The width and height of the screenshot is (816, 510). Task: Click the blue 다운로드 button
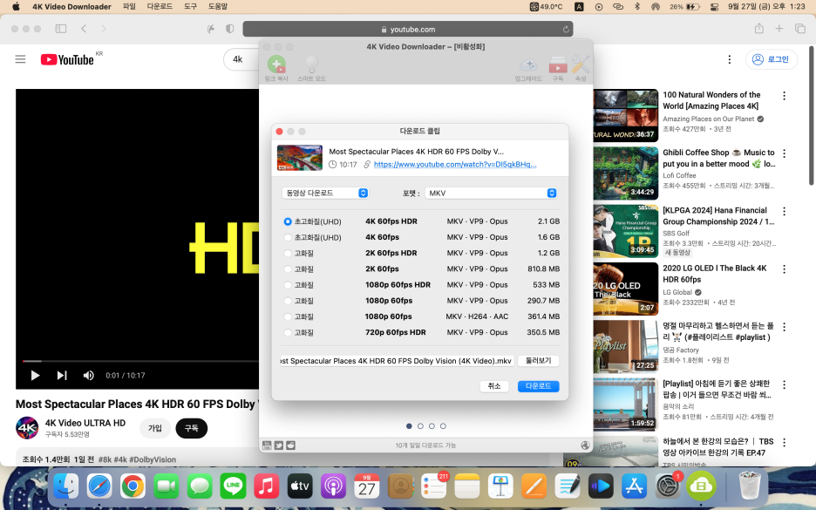[538, 386]
